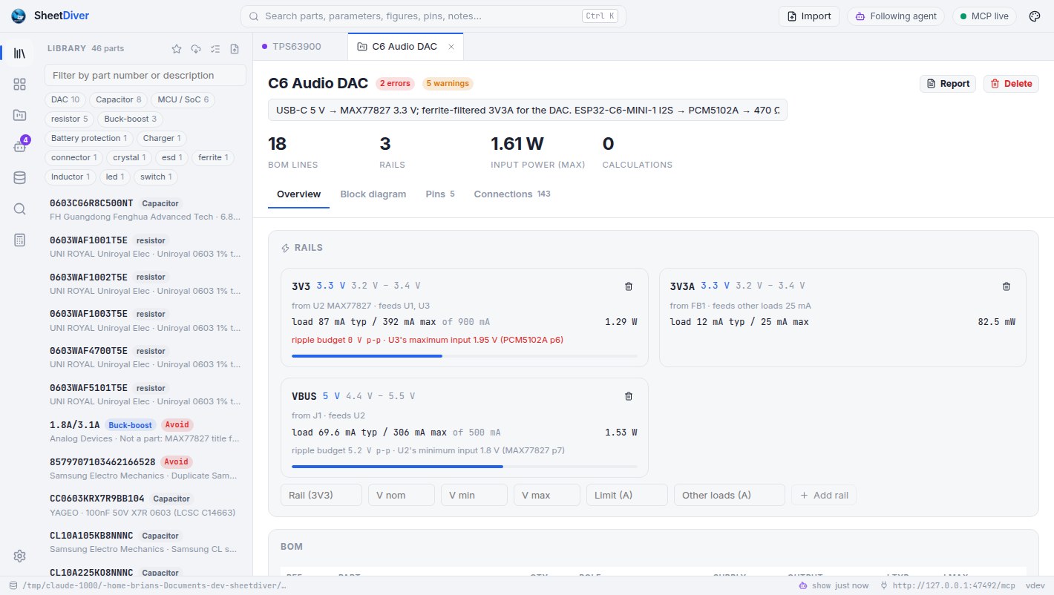Screen dimensions: 1054x595
Task: Delete the 3V3A rail via trash icon
Action: [x=1006, y=286]
